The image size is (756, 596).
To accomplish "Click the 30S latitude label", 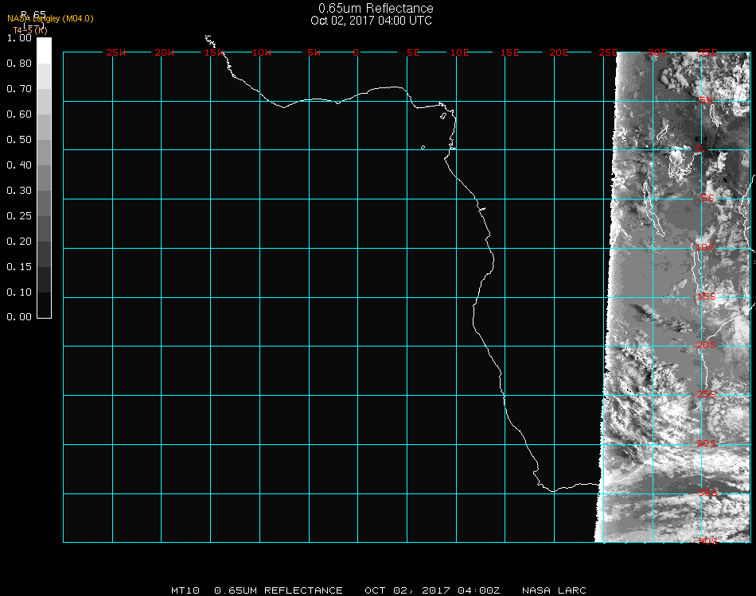I will [707, 443].
